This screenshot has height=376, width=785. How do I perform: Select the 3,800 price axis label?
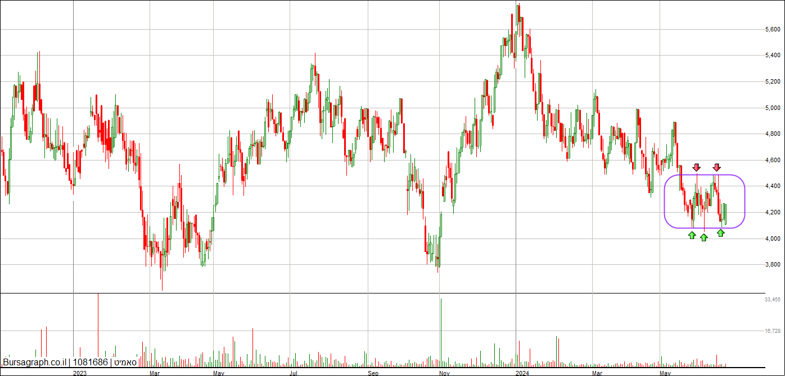tap(772, 265)
